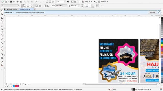Toggle the snap off icon before Snap To
The height and width of the screenshot is (91, 163).
pos(83,2)
